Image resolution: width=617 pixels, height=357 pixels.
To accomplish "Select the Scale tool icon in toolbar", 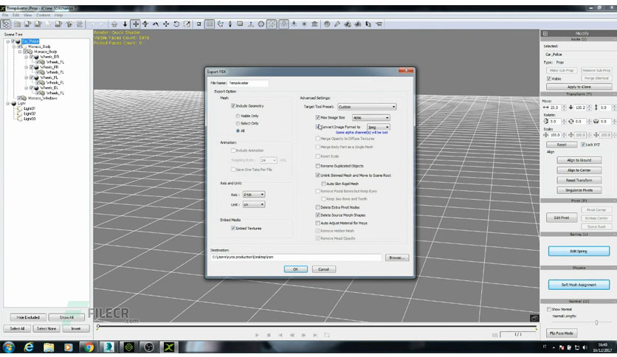I will [187, 24].
